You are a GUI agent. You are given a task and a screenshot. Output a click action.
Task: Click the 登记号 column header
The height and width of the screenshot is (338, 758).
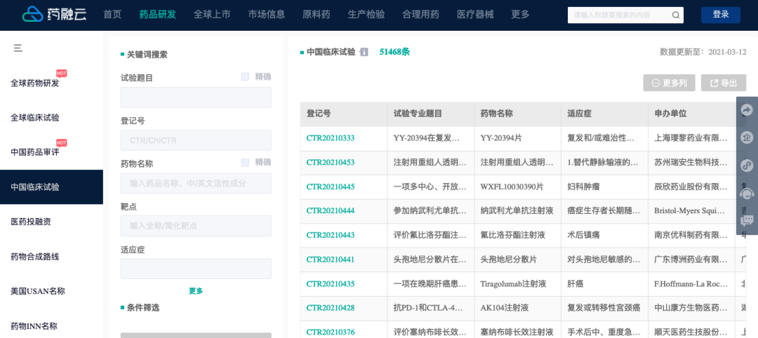(x=344, y=114)
